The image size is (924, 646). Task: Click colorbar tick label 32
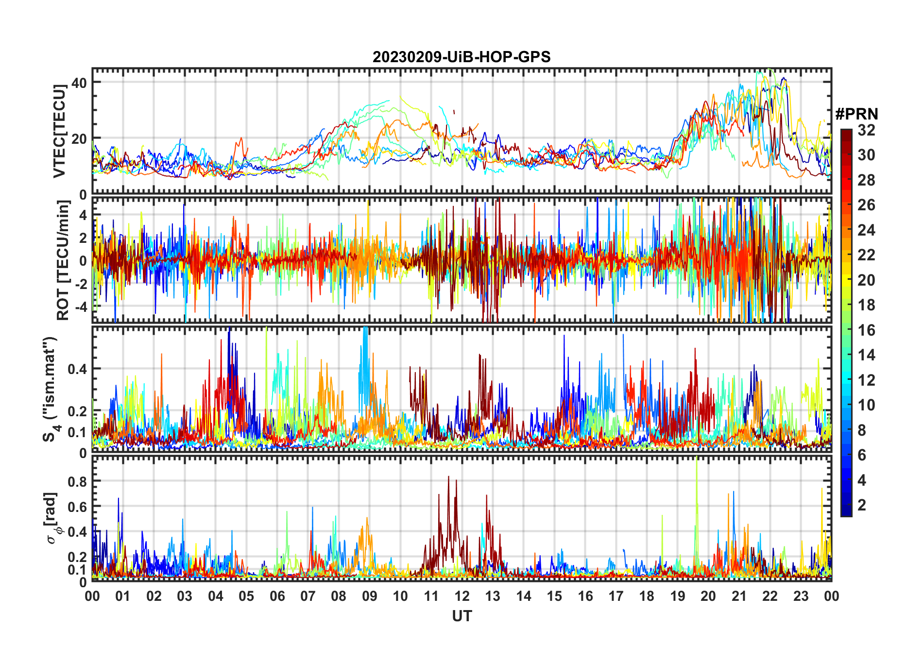pyautogui.click(x=866, y=130)
